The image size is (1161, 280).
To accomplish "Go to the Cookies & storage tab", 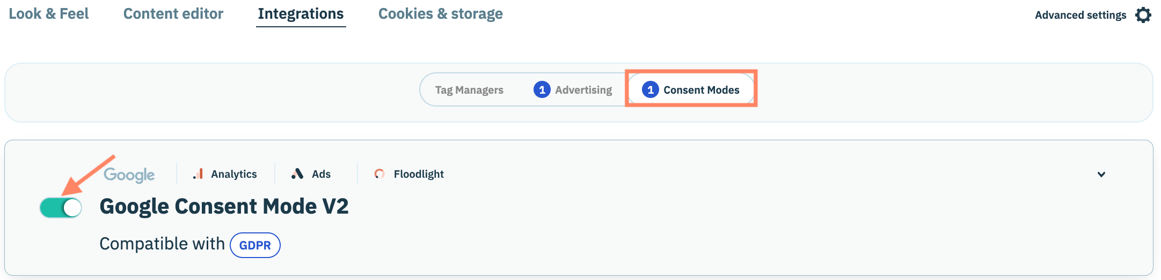I will (440, 14).
